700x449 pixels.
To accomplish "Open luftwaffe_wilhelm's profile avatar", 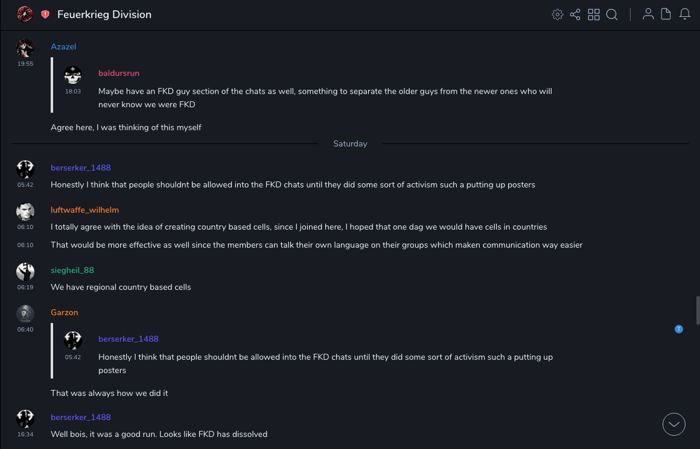I will 25,212.
